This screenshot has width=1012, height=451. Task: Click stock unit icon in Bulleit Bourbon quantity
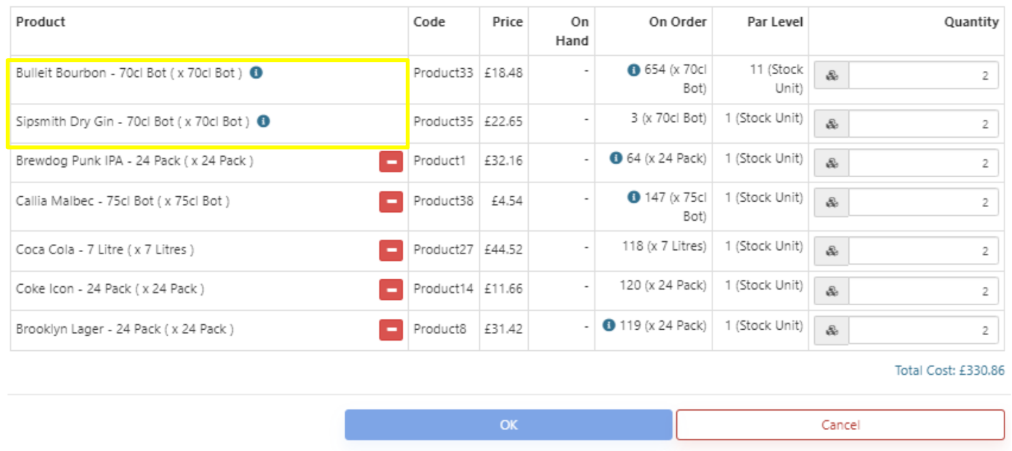coord(832,76)
